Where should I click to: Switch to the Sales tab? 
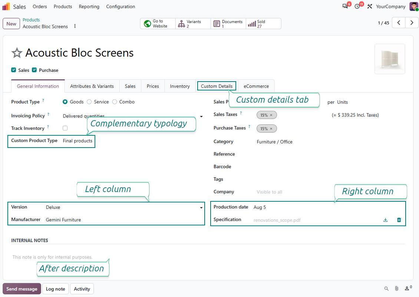(x=130, y=86)
